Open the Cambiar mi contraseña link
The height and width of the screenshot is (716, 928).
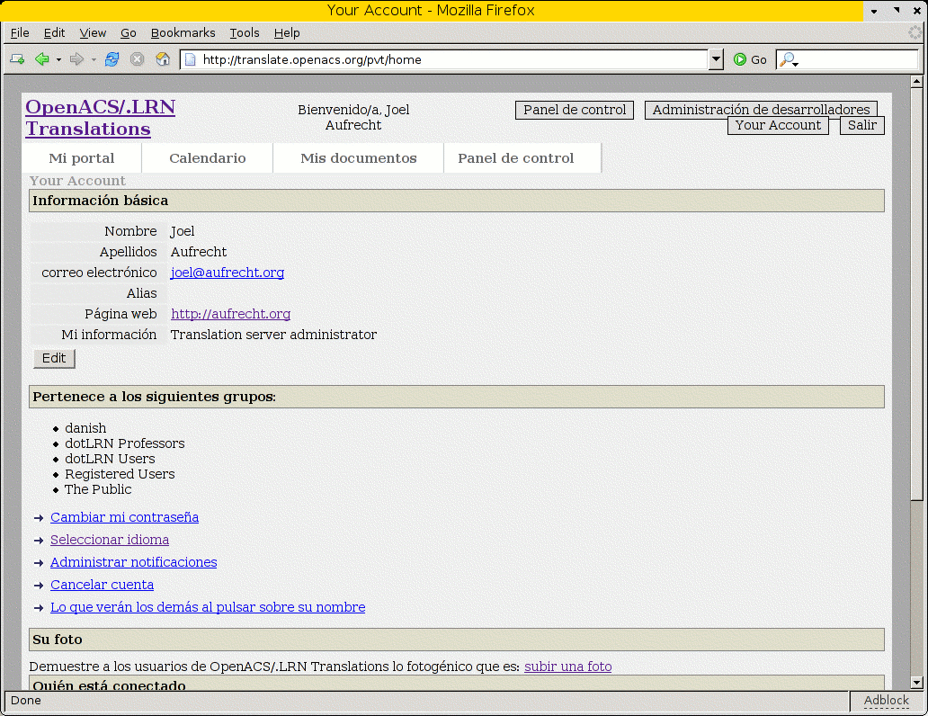click(x=124, y=517)
